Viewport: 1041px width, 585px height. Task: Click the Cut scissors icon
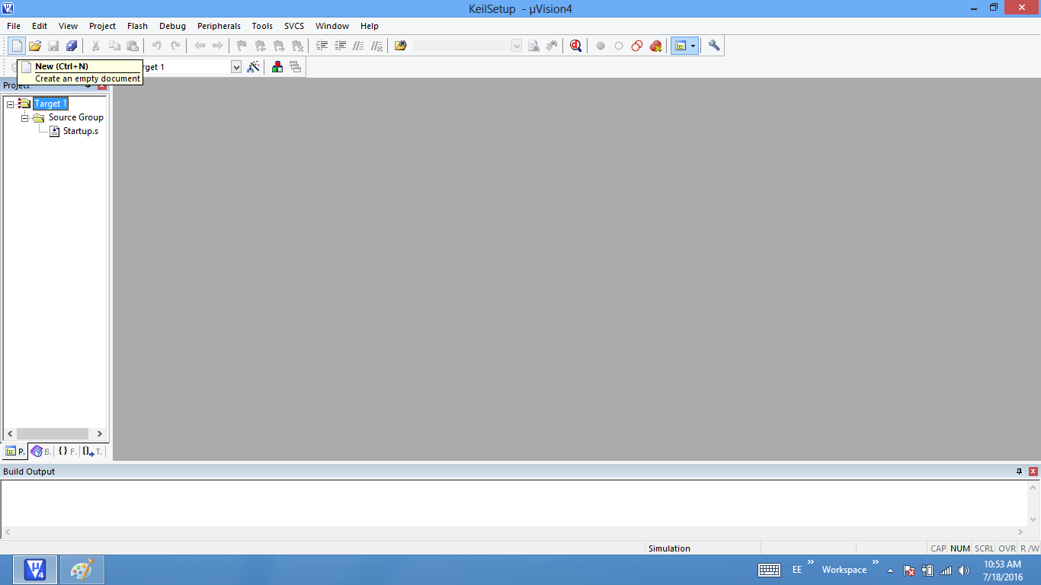(x=96, y=46)
